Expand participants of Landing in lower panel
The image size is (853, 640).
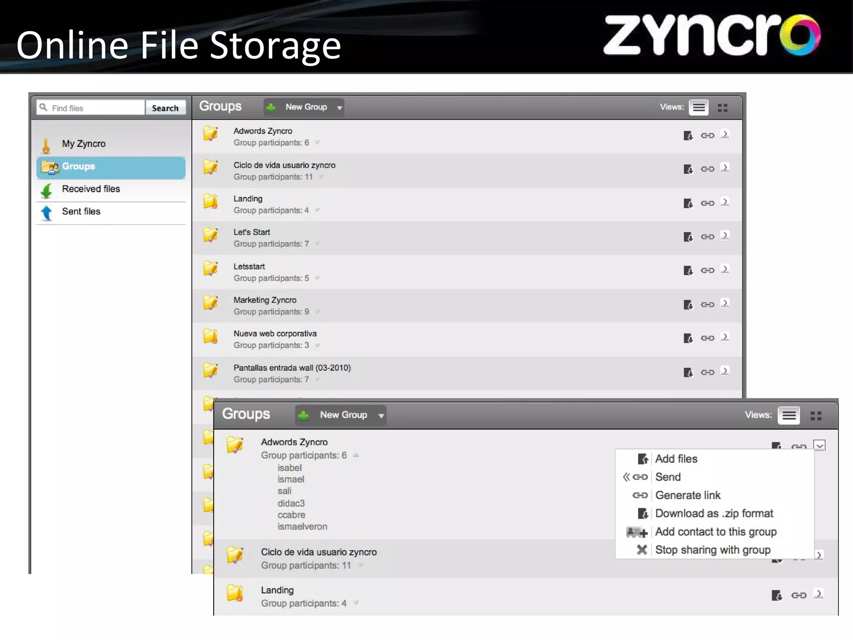pyautogui.click(x=356, y=603)
